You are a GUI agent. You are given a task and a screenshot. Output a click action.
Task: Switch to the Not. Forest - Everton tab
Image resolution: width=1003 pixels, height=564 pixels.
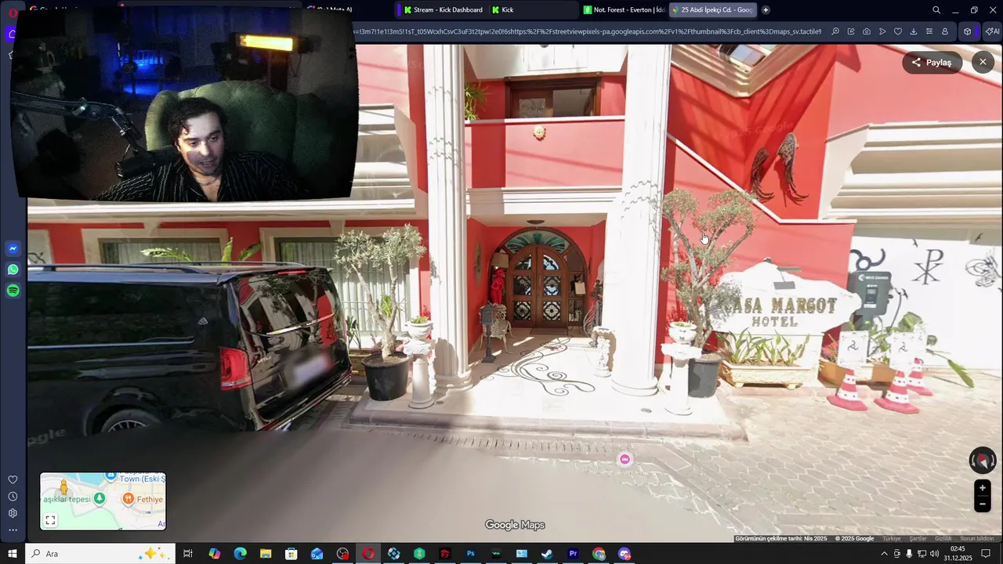tap(624, 10)
